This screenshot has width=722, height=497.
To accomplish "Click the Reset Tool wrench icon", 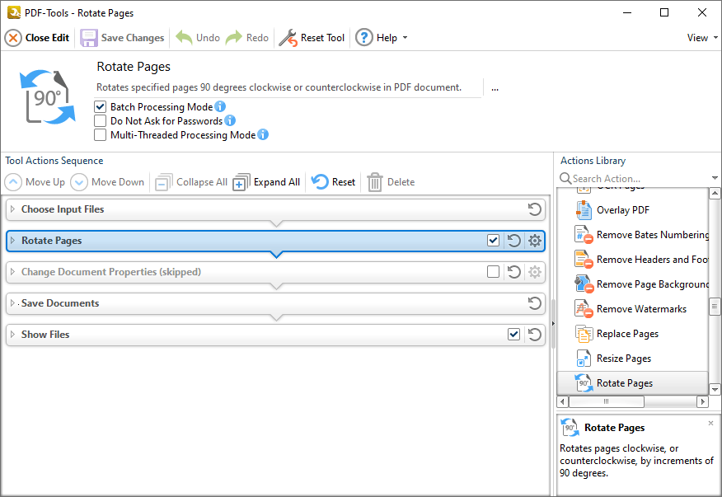I will [x=288, y=38].
